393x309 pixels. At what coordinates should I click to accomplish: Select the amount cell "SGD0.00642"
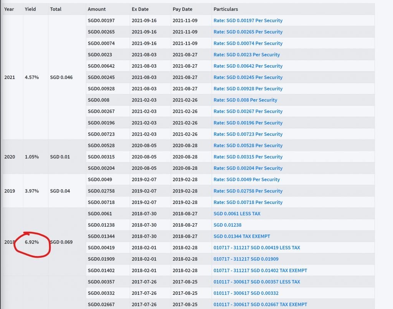coord(101,66)
